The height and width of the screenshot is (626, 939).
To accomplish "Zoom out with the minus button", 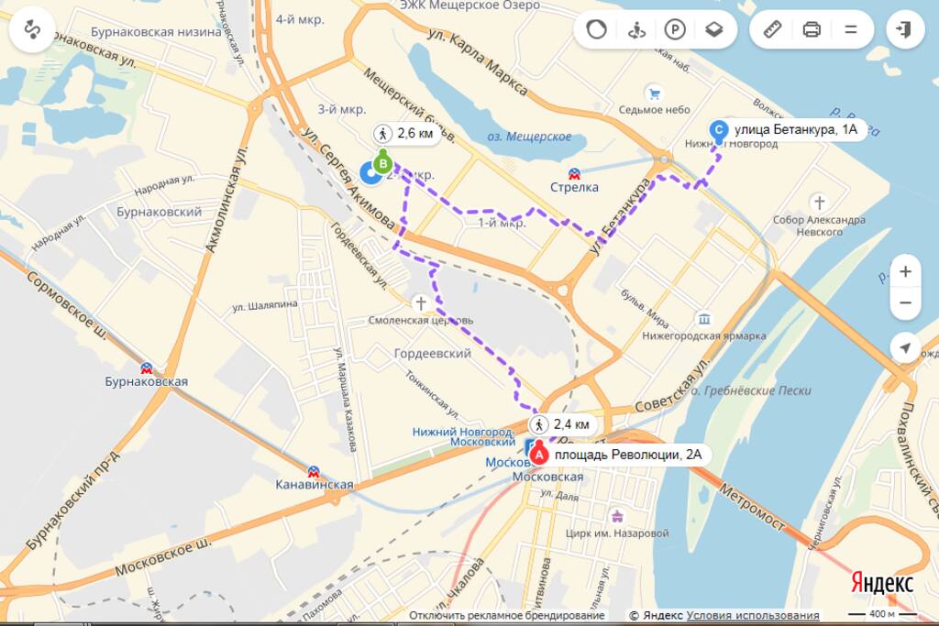I will [x=905, y=302].
